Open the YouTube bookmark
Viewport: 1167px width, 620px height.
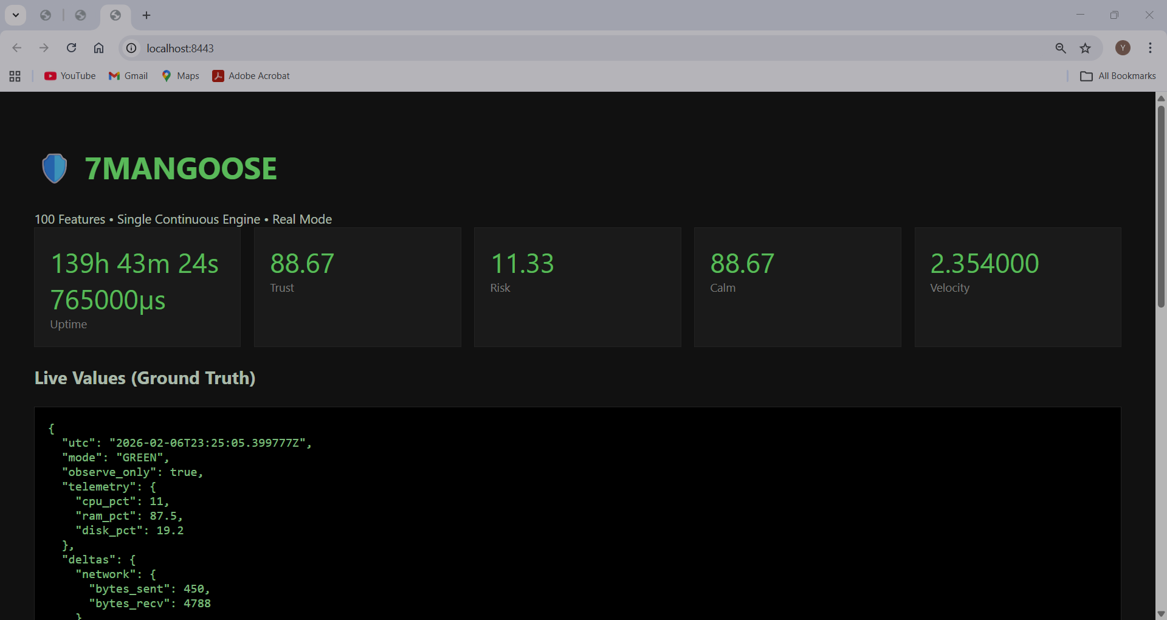pyautogui.click(x=70, y=76)
